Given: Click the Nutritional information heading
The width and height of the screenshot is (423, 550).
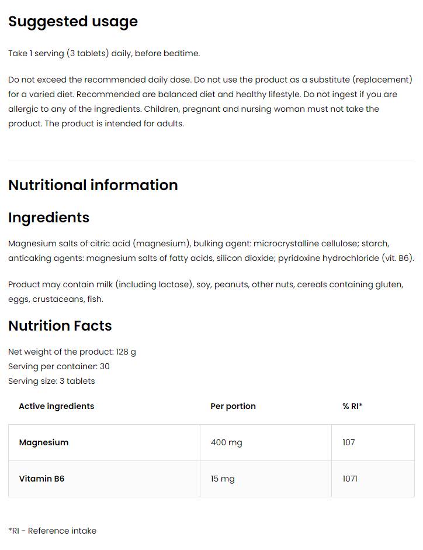Looking at the screenshot, I should (x=93, y=185).
